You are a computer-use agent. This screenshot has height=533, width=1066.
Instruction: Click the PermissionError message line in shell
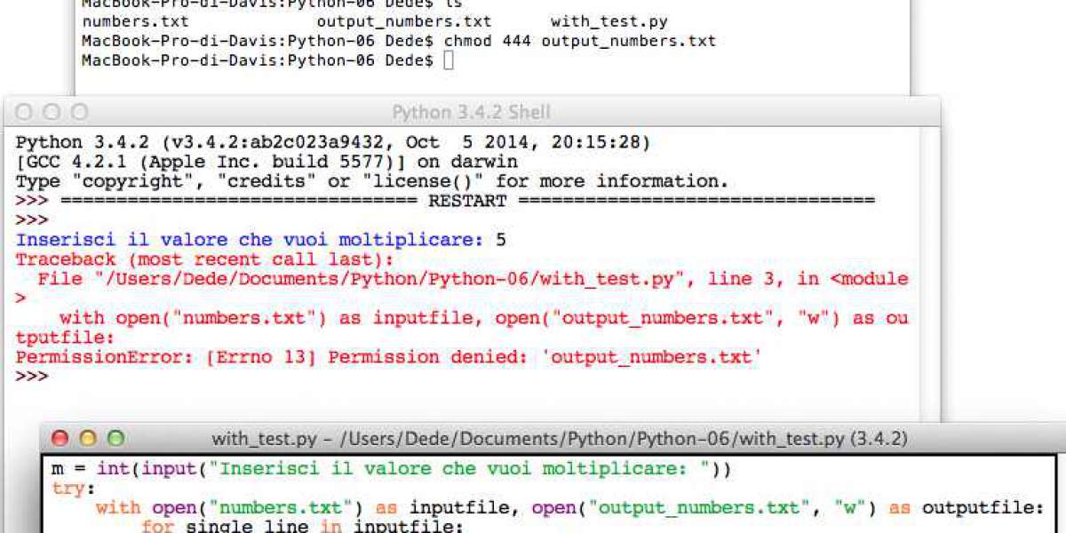click(x=388, y=357)
